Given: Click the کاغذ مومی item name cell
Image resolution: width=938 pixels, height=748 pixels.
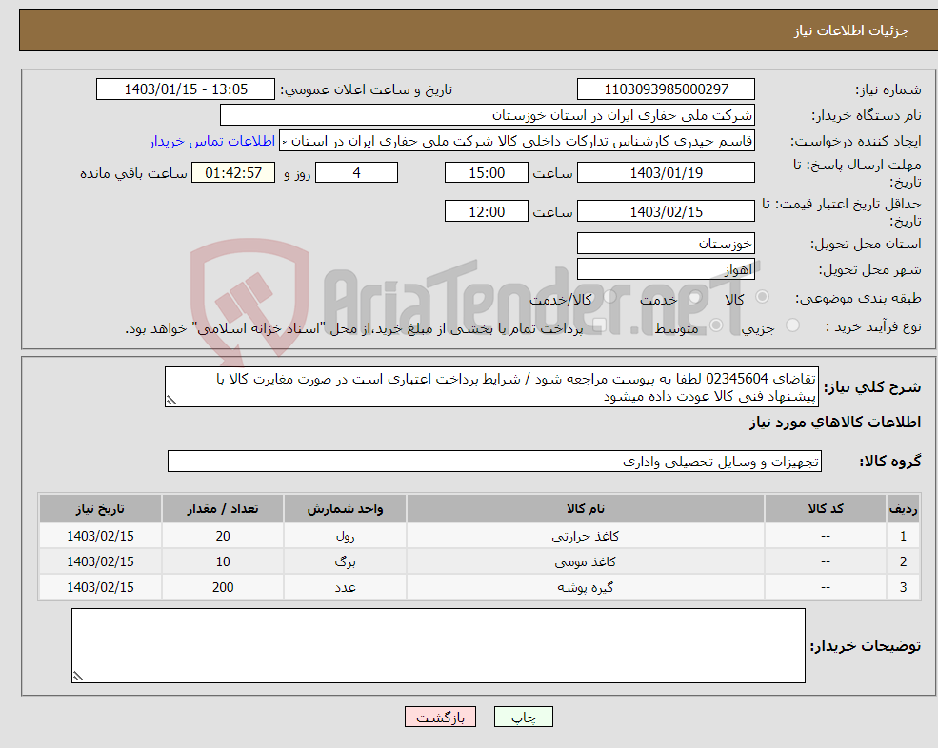Looking at the screenshot, I should tap(586, 562).
